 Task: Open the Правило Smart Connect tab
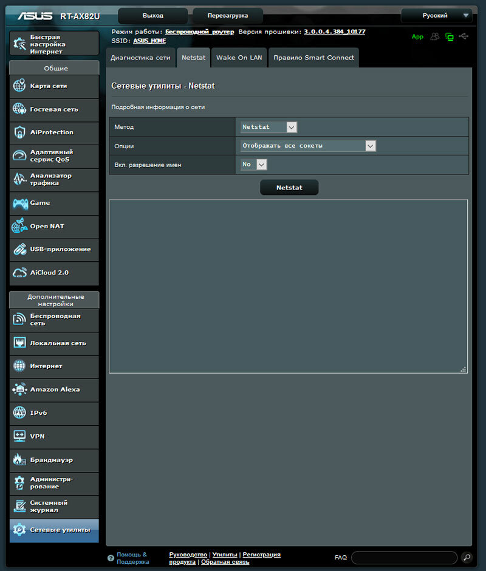(313, 58)
